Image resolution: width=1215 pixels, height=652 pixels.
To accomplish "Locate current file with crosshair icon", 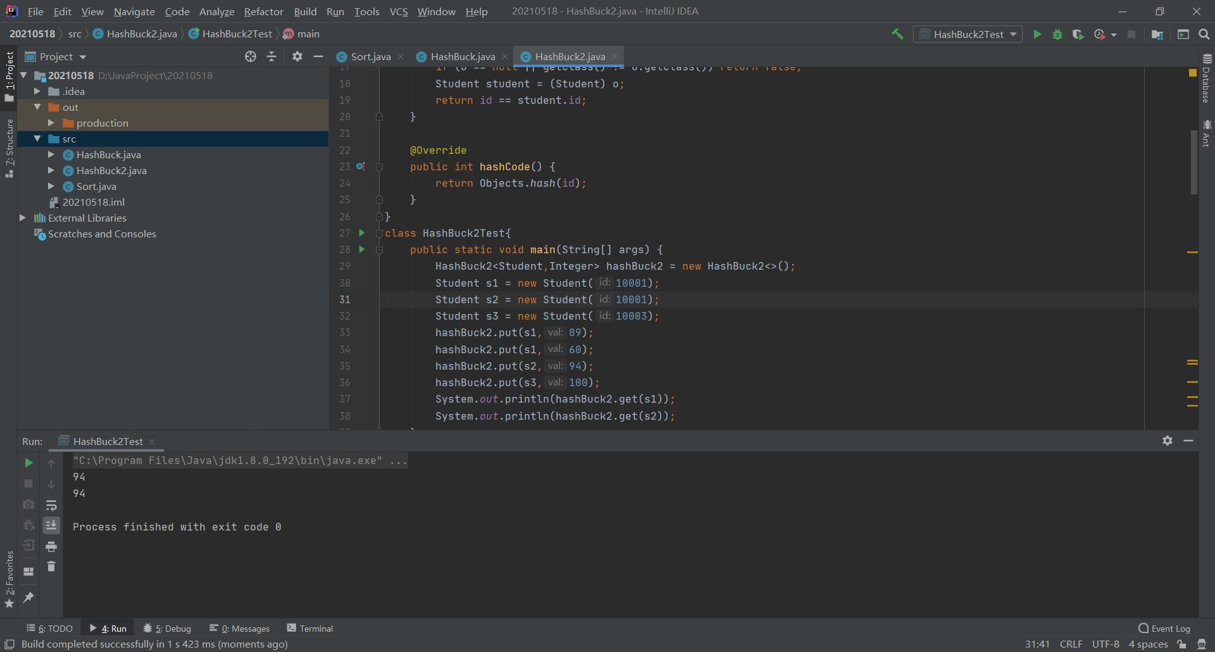I will point(251,56).
